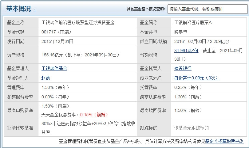Open the 建设银行 custodian link
Viewport: 249px width, 148px height.
pos(183,68)
